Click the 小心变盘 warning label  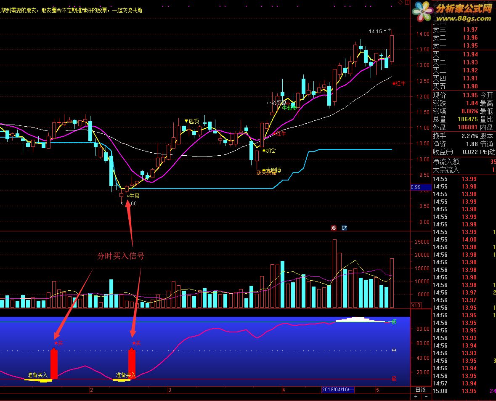click(276, 103)
